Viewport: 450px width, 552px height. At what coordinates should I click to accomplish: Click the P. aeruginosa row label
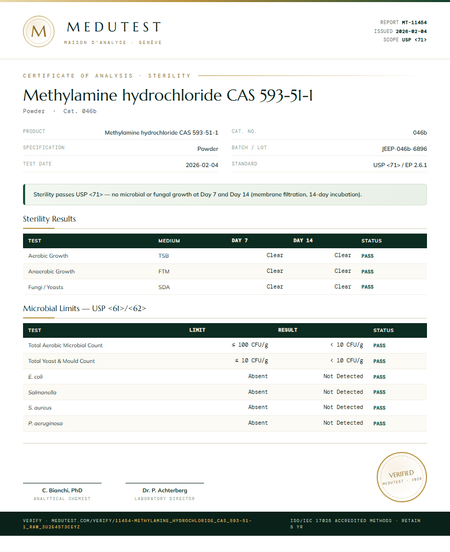coord(46,424)
